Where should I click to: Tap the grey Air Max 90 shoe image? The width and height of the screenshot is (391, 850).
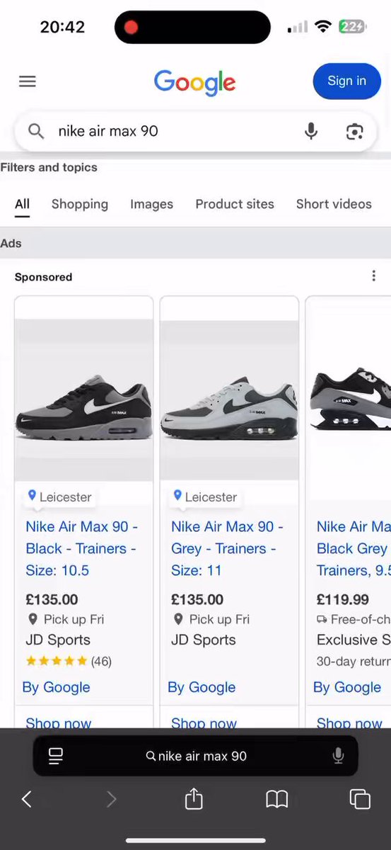[x=229, y=400]
